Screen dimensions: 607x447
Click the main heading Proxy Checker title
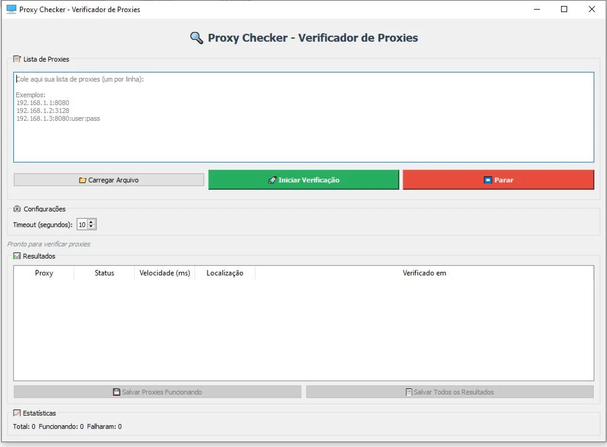(x=313, y=38)
